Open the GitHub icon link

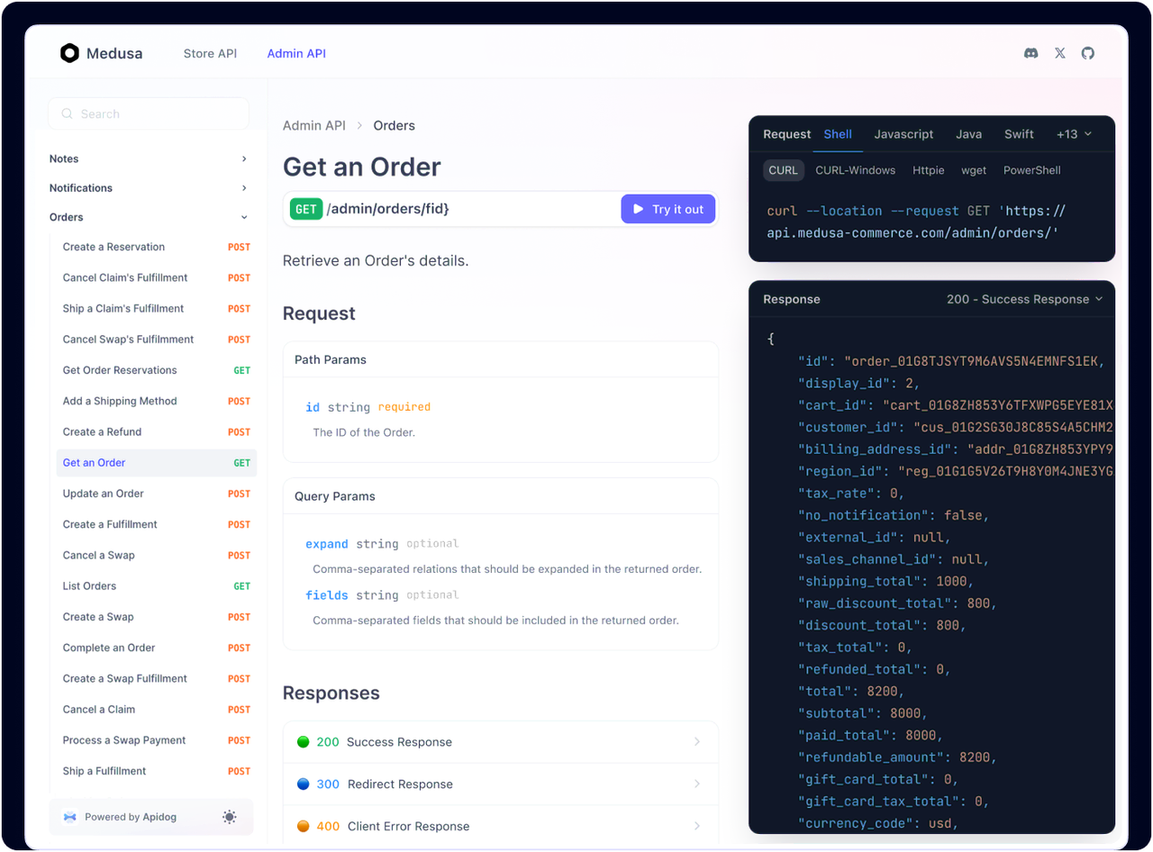point(1088,53)
